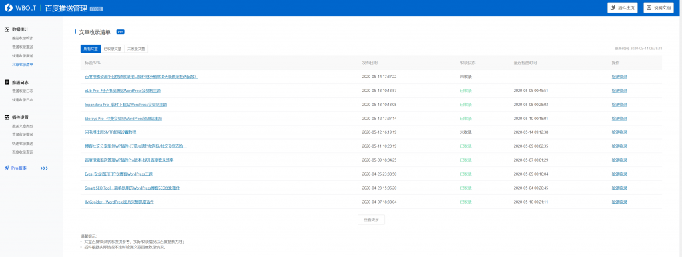The width and height of the screenshot is (682, 257).
Task: Click the check time 2020-05-14 09:12:38
Action: (531, 132)
